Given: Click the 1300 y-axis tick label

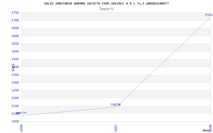Looking at the screenshot, I should 15,82.
